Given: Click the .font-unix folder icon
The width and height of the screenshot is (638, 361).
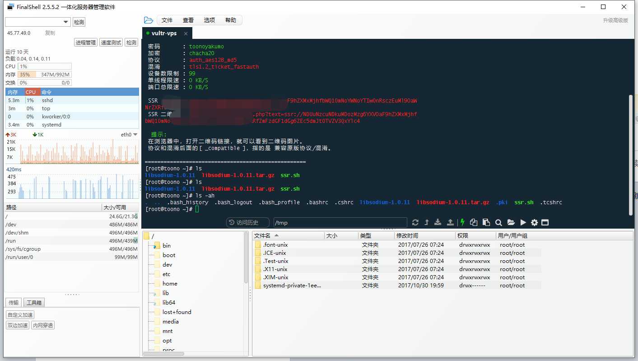Looking at the screenshot, I should pyautogui.click(x=258, y=244).
